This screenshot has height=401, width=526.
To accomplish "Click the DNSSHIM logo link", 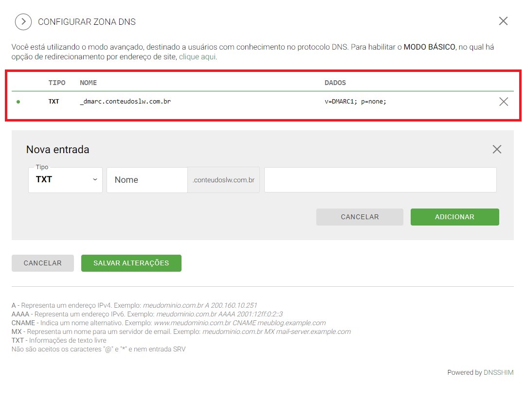I will coord(498,372).
